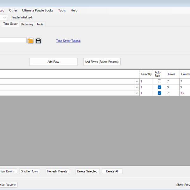190x190 pixels.
Task: Click the Shuffle Rows button
Action: [29, 171]
